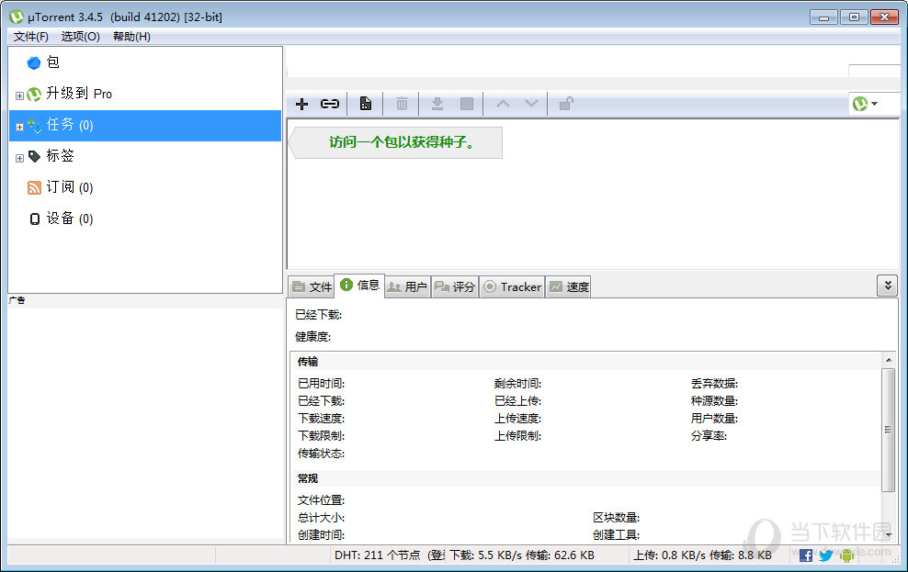908x572 pixels.
Task: Click the Start download arrow icon
Action: 437,104
